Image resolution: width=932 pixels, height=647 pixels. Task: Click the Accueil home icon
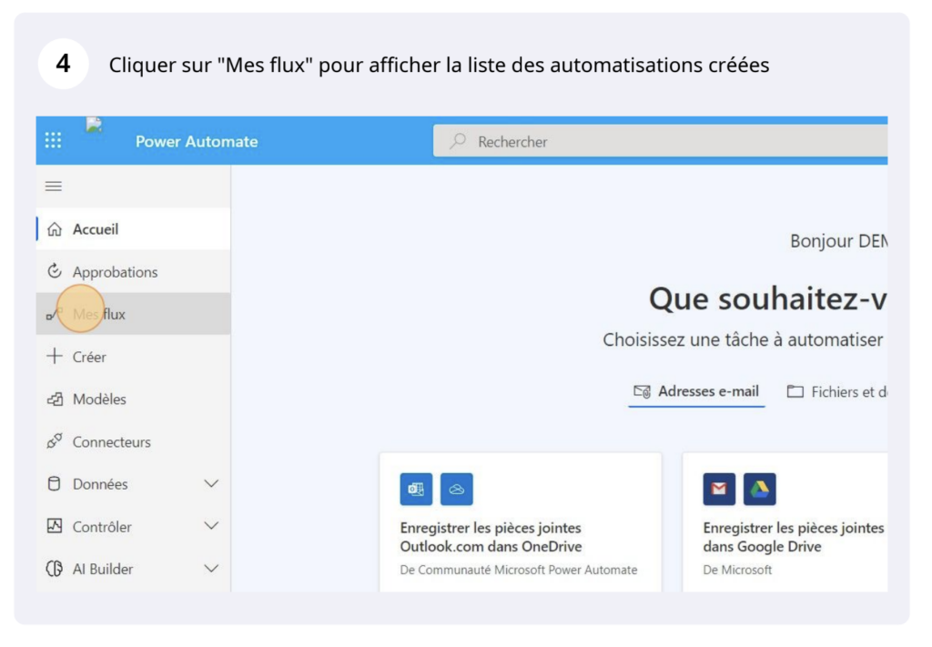[55, 229]
